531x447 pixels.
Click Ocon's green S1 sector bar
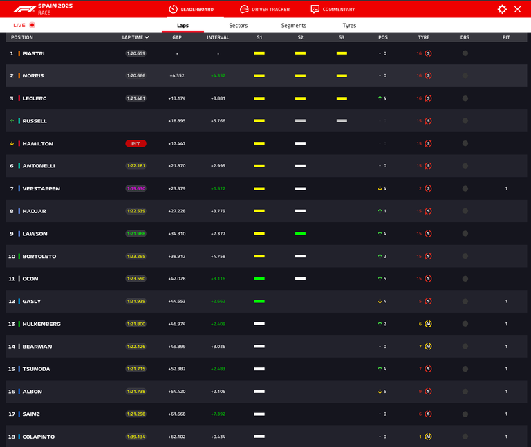259,279
